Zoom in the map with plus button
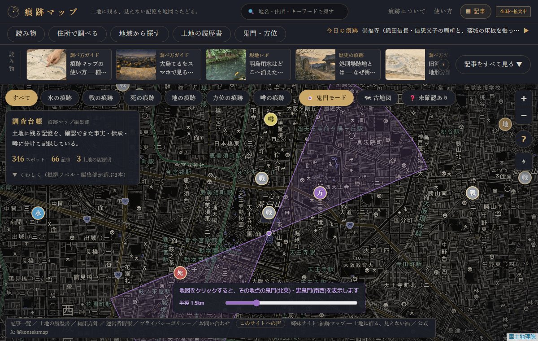This screenshot has height=341, width=538. [524, 98]
